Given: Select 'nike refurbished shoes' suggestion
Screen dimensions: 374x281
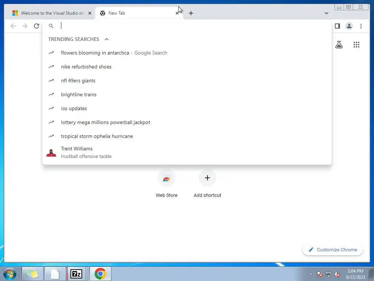Looking at the screenshot, I should click(187, 67).
